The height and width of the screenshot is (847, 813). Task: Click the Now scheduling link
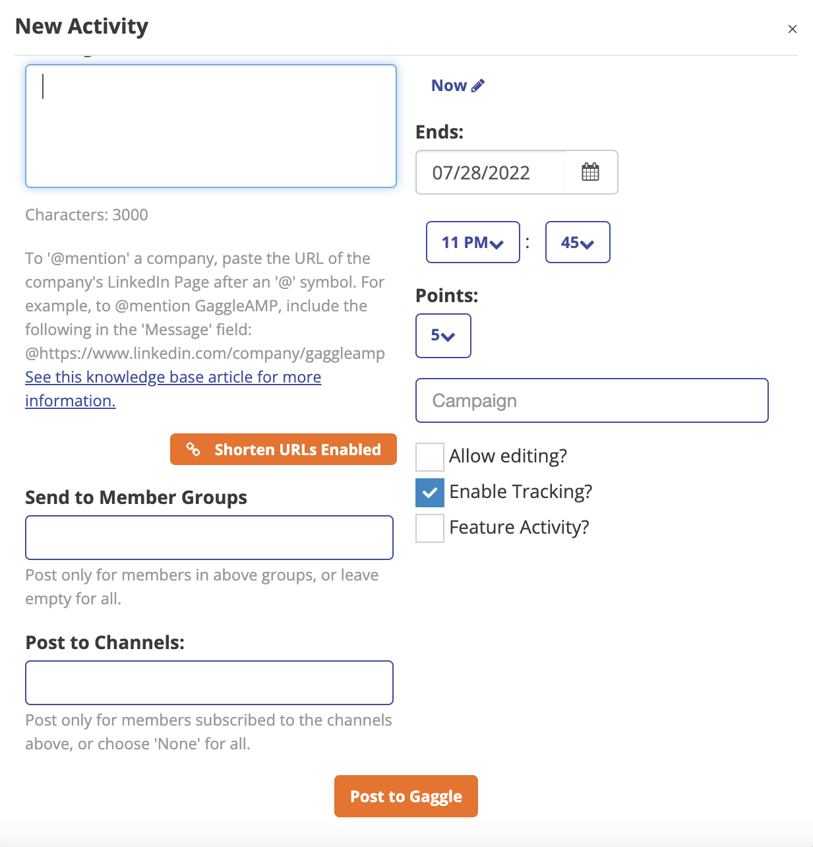coord(448,84)
